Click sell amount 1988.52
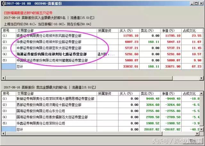Viewport: 205px width, 146px height. [x=153, y=123]
